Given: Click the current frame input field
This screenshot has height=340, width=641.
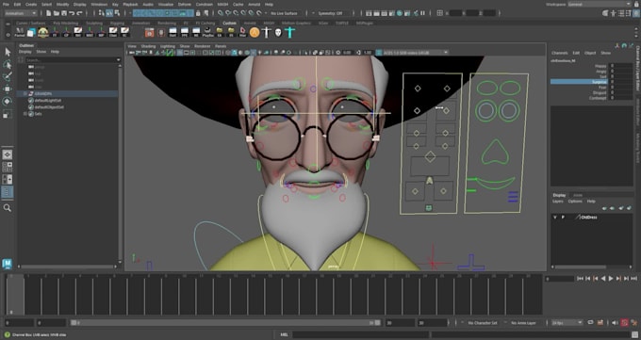Looking at the screenshot, I should coord(560,279).
